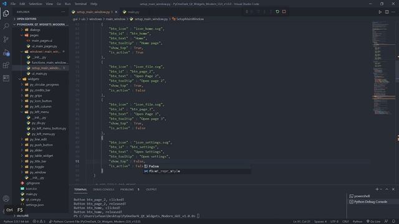Click the editor minimap
Image resolution: width=399 pixels, height=224 pixels.
coord(383,68)
